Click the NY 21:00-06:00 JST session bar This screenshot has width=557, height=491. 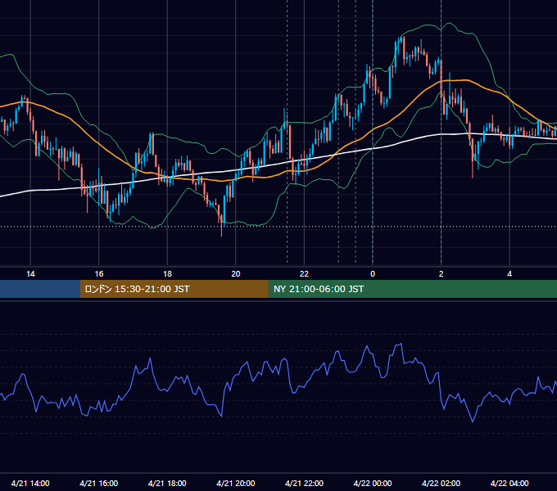[412, 289]
